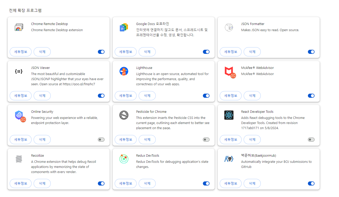Enable Pesticide for Chrome toggle
339x197 pixels.
206,140
